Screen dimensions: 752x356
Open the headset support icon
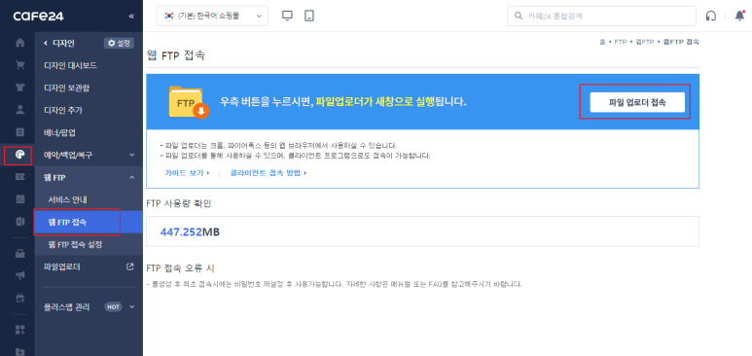711,16
